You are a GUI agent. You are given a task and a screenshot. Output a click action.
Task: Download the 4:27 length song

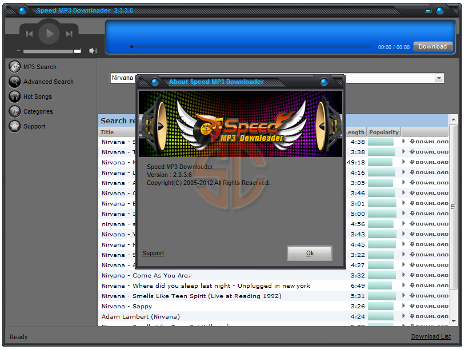[429, 265]
